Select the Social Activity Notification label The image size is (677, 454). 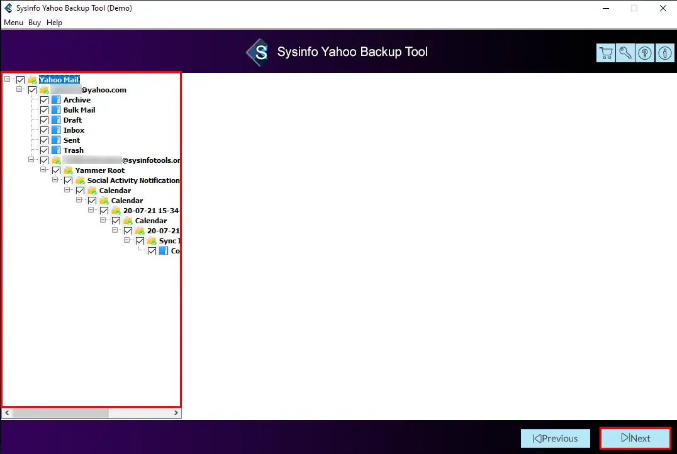133,180
